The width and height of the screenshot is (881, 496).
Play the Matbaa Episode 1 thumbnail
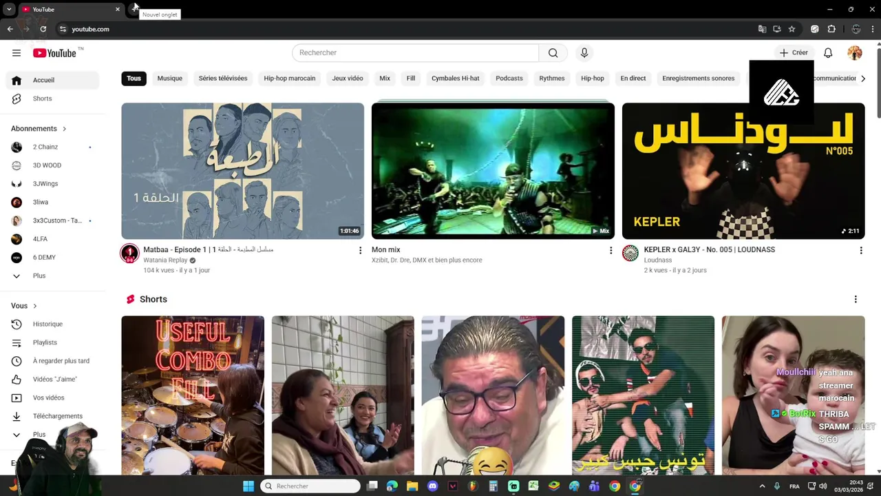pos(243,171)
